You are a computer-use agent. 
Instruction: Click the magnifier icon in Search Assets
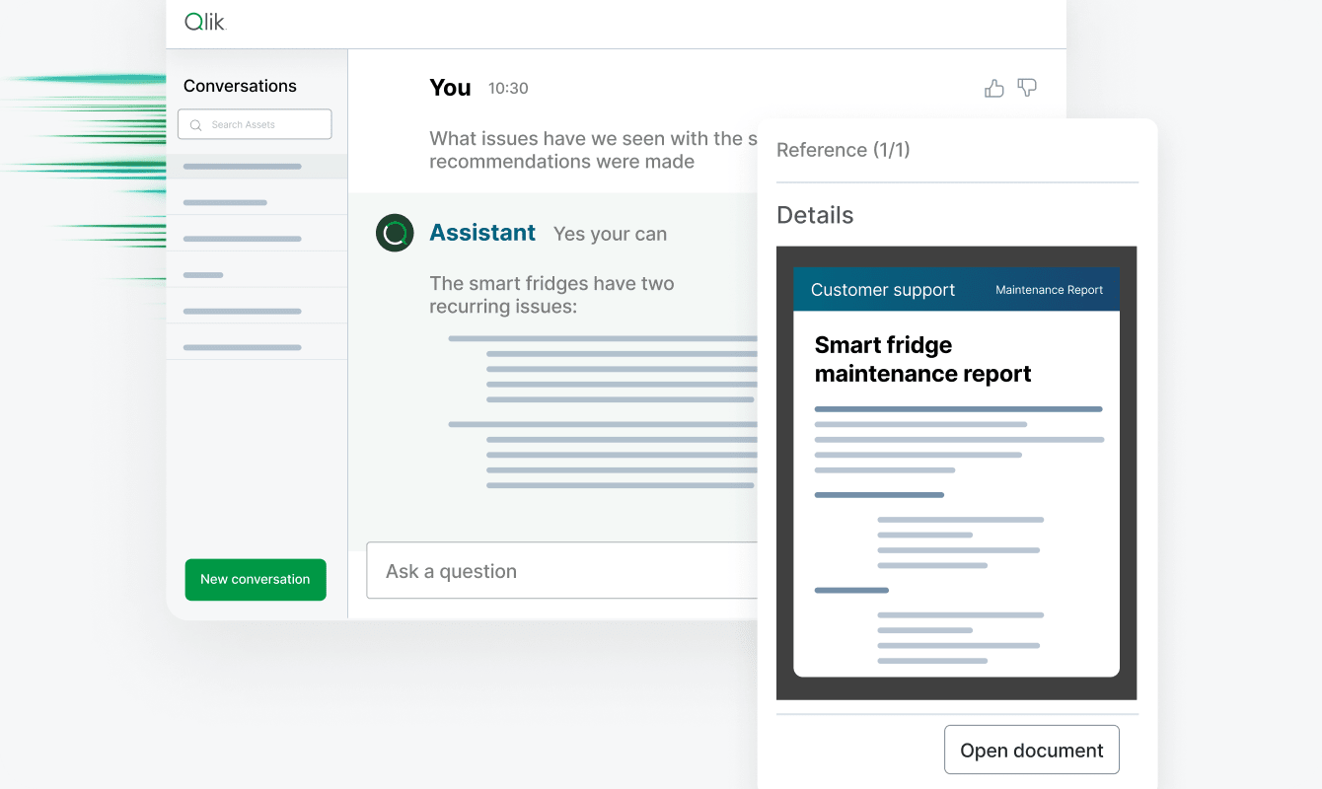(x=195, y=125)
